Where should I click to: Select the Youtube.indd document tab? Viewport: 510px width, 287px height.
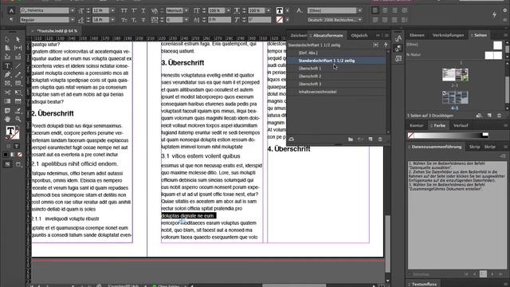tap(57, 31)
